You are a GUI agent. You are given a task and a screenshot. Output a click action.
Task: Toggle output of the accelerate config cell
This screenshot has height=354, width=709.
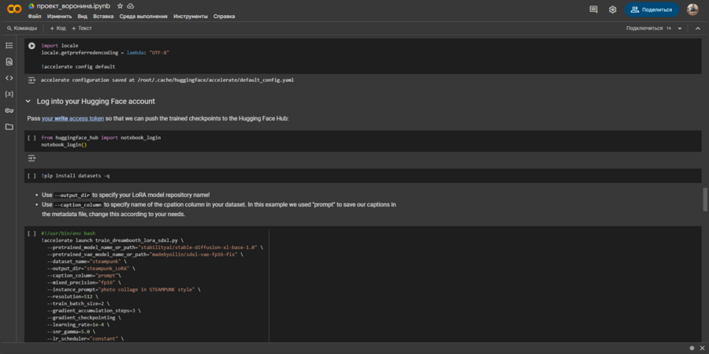click(32, 80)
